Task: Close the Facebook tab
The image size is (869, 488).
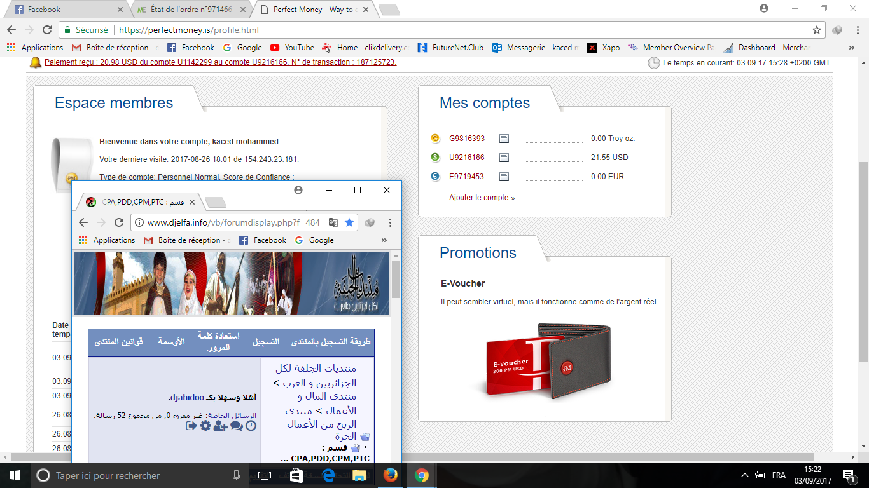Action: (121, 10)
